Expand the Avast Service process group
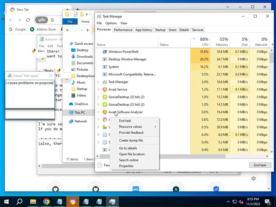This screenshot has width=276, height=207. (x=98, y=89)
